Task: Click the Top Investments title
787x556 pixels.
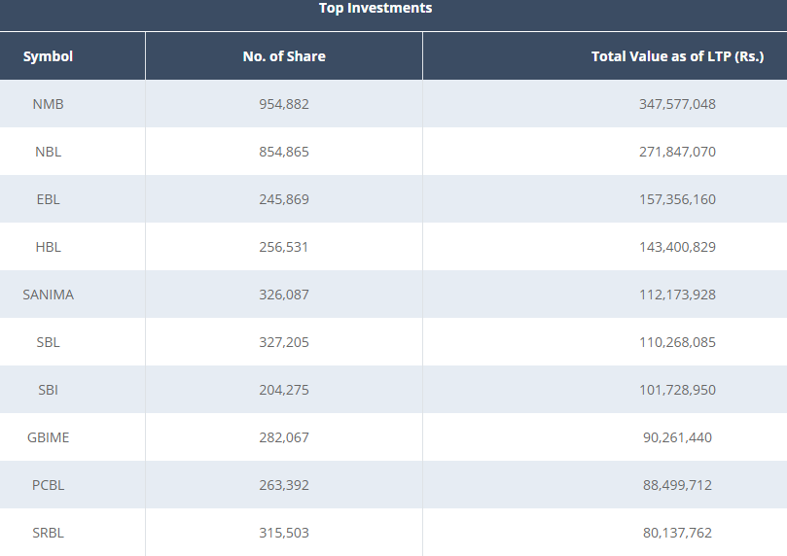Action: click(376, 8)
